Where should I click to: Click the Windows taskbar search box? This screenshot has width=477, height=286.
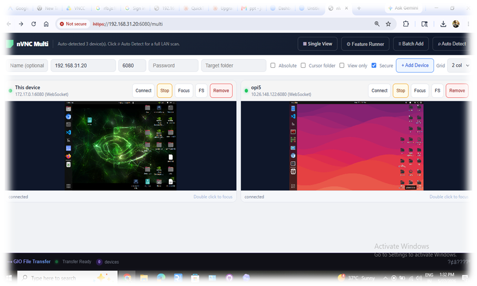pyautogui.click(x=67, y=278)
